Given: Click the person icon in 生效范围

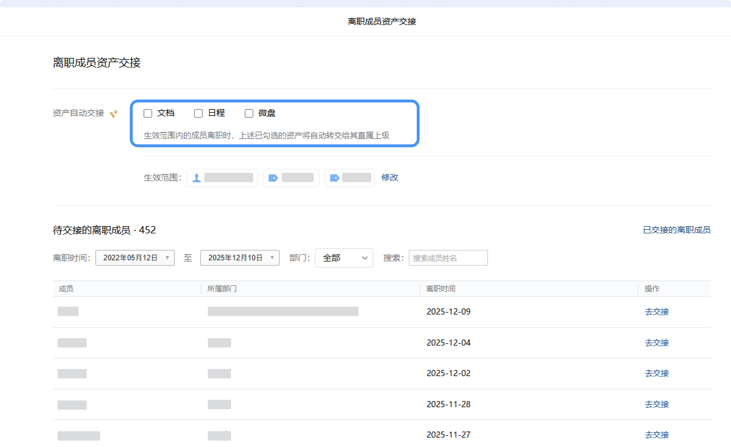Looking at the screenshot, I should 196,178.
